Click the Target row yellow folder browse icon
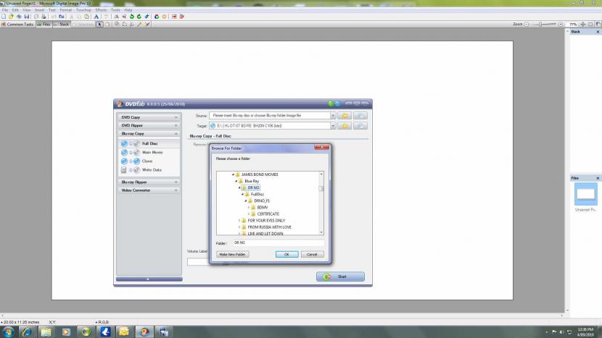This screenshot has height=338, width=602. click(x=345, y=126)
